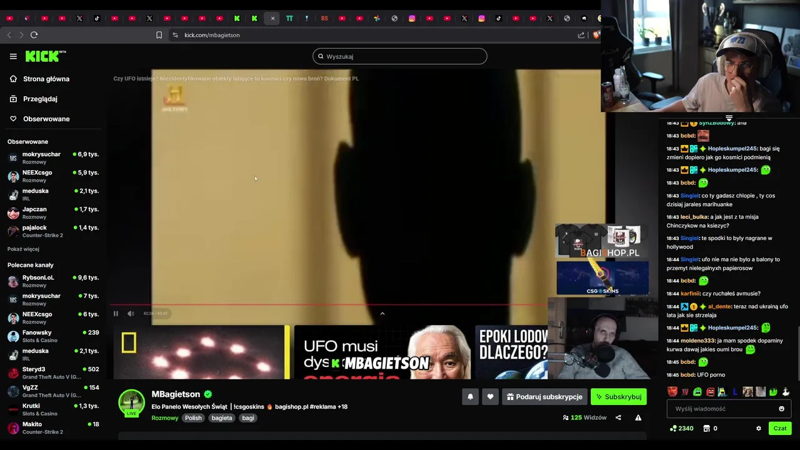
Task: Click the green Czat send button
Action: (780, 429)
